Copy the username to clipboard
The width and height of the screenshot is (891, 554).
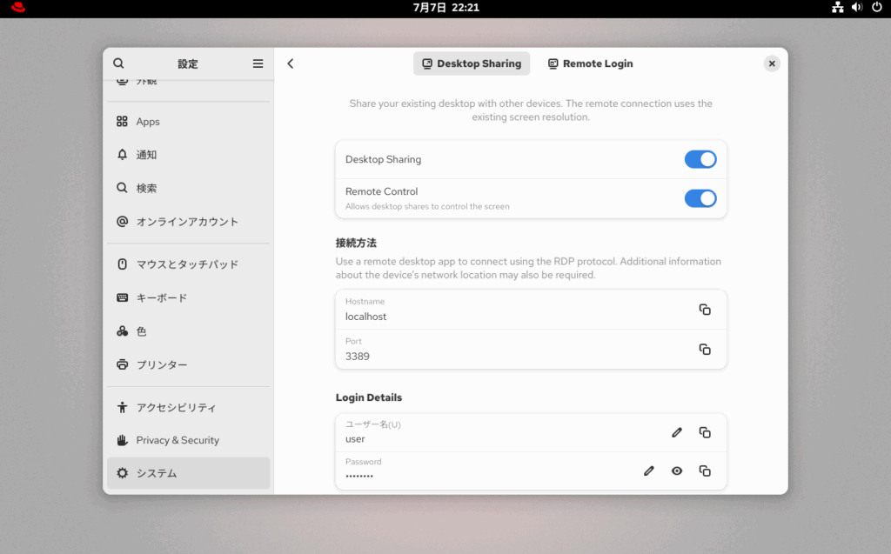[705, 432]
